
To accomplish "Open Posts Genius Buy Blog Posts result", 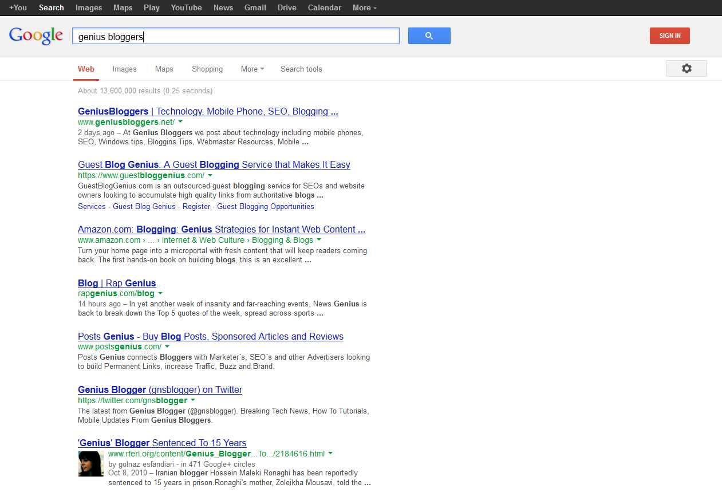I will click(x=211, y=336).
